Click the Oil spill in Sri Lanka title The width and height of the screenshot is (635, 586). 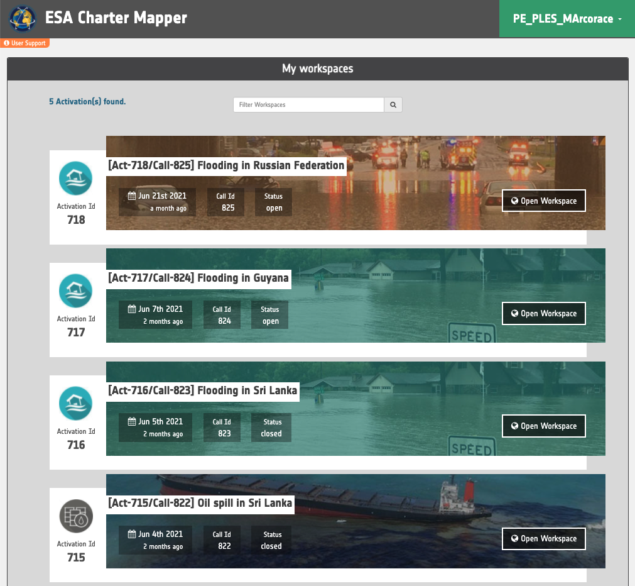click(x=200, y=504)
